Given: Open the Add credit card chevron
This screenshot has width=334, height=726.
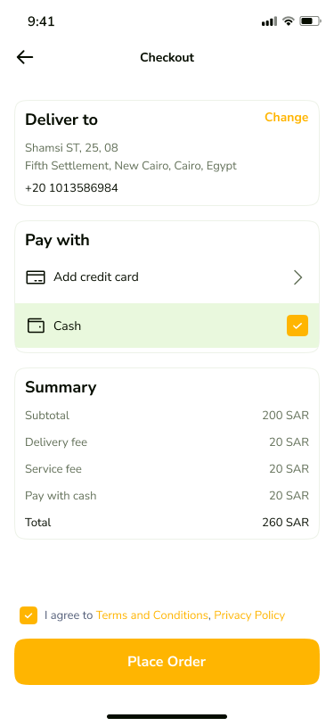Looking at the screenshot, I should pyautogui.click(x=297, y=277).
